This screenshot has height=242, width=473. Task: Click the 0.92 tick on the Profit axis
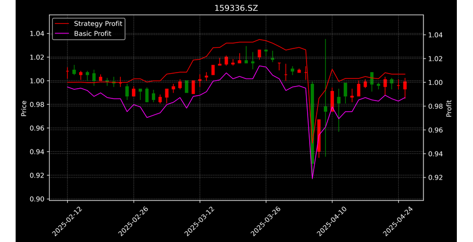(x=435, y=177)
